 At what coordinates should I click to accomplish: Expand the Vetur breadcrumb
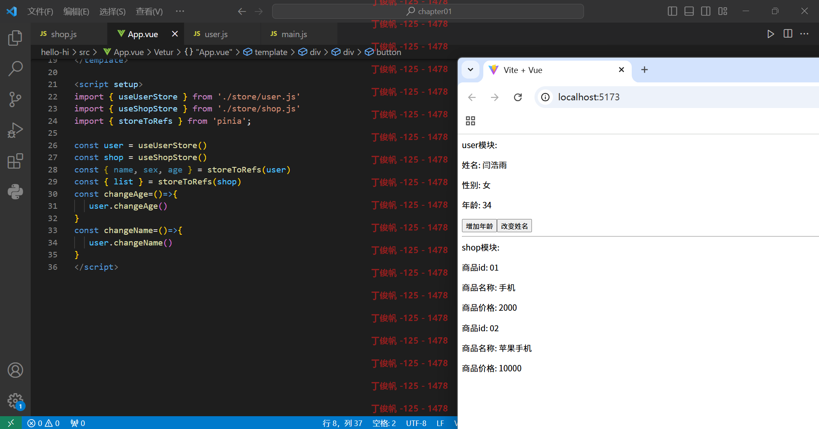[x=163, y=52]
